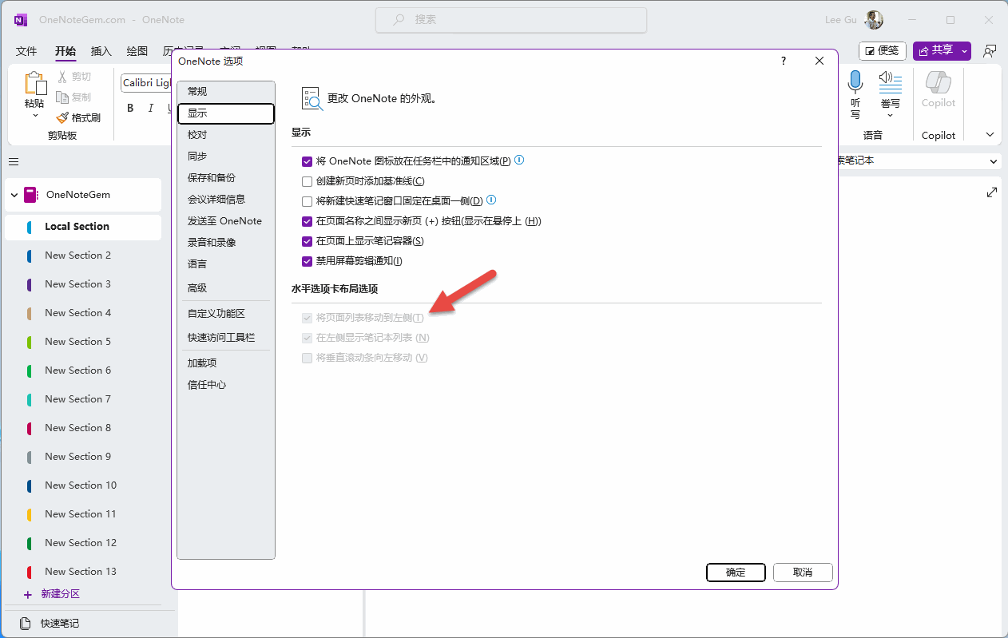Screen dimensions: 1008x638
Task: Toggle show new page (+) button checkbox
Action: coord(307,221)
